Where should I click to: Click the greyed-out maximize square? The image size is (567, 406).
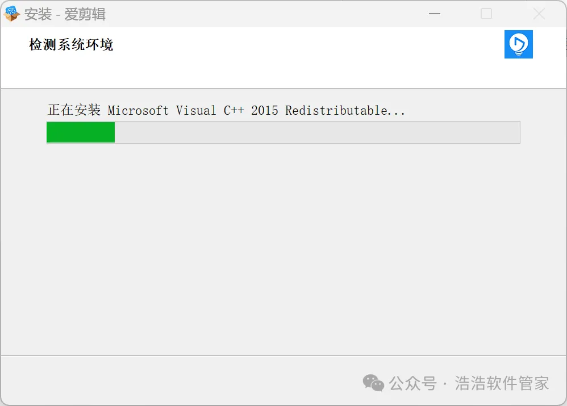point(486,14)
